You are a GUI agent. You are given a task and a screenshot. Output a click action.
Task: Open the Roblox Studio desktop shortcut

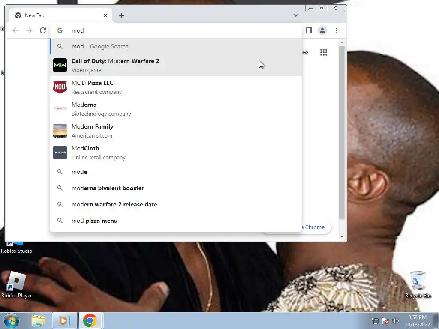pyautogui.click(x=16, y=247)
